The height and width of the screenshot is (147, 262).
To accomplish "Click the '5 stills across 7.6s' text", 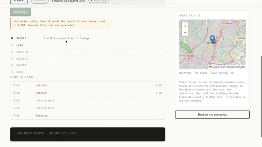I will (67, 38).
